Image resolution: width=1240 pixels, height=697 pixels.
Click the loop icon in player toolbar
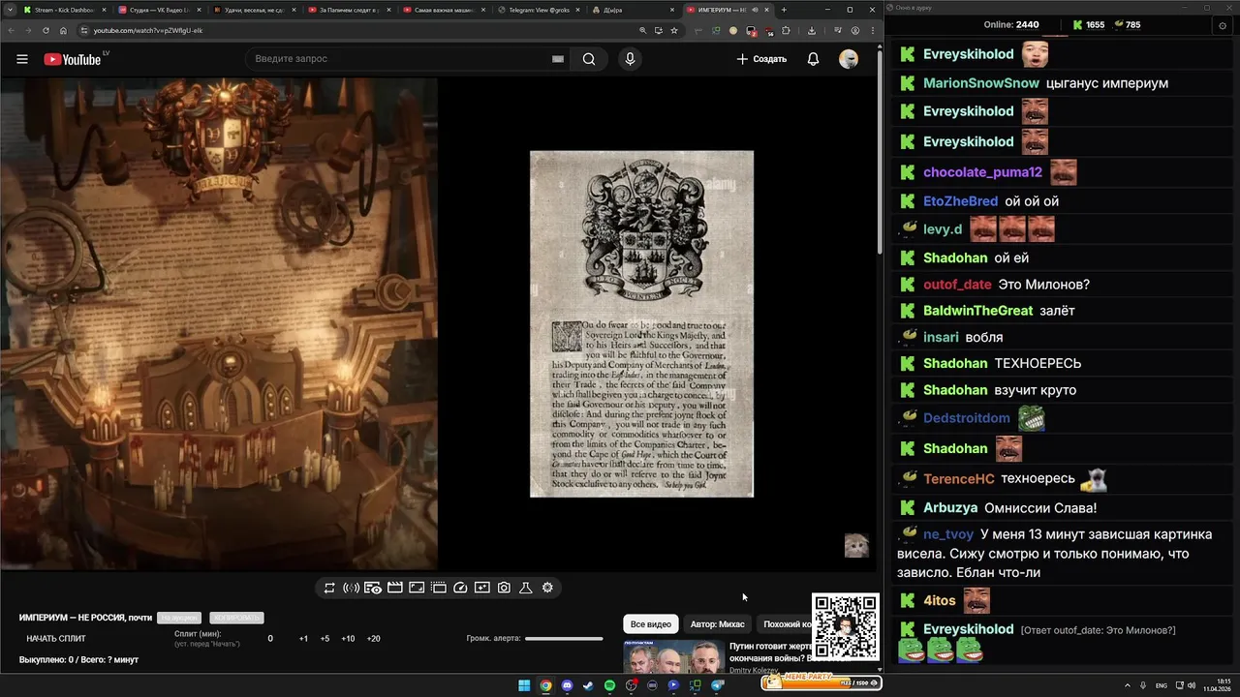pos(329,588)
